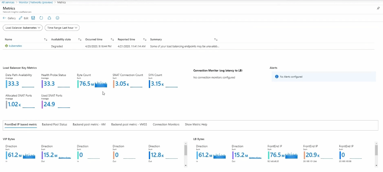Click the VIP Bytes scrollbar thumb
Image resolution: width=383 pixels, height=172 pixels.
pos(186,150)
